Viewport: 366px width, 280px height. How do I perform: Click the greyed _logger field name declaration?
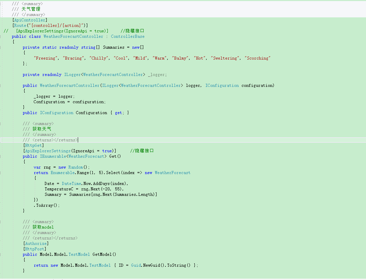[156, 75]
